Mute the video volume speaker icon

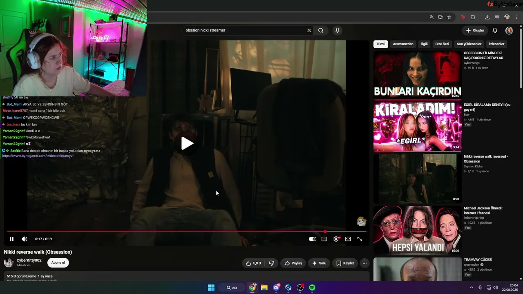click(x=25, y=239)
